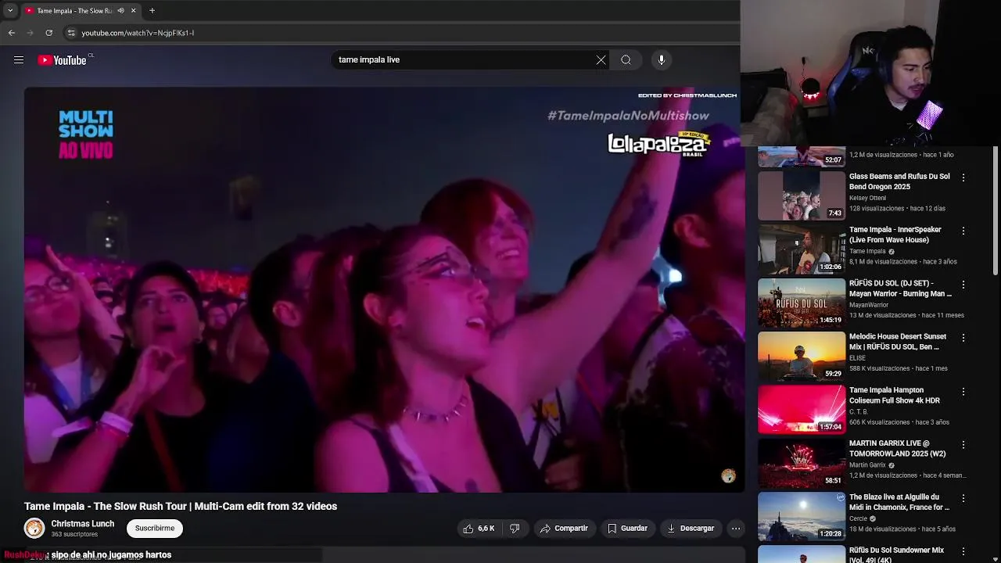Reload the page
Image resolution: width=1001 pixels, height=563 pixels.
[x=49, y=33]
